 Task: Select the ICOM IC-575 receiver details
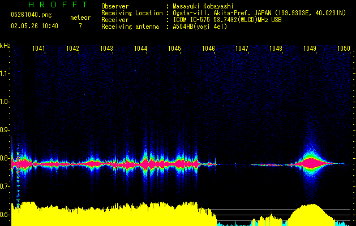coord(227,20)
